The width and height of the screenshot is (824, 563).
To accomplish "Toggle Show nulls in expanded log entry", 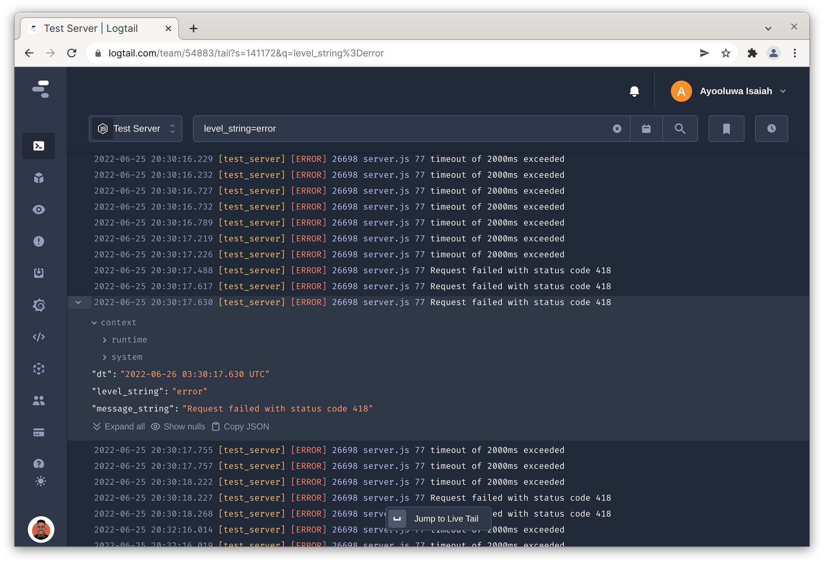I will click(x=178, y=426).
